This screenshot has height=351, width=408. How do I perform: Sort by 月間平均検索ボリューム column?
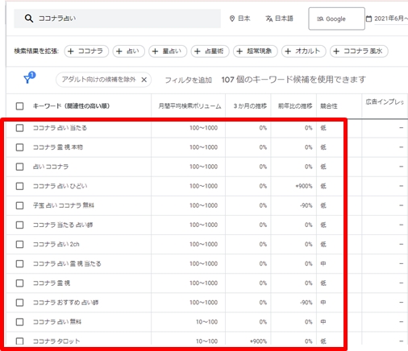click(189, 106)
